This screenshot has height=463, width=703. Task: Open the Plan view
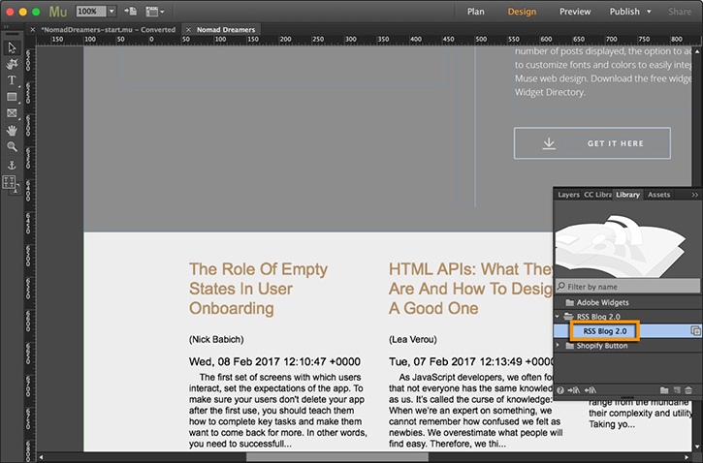[x=476, y=12]
